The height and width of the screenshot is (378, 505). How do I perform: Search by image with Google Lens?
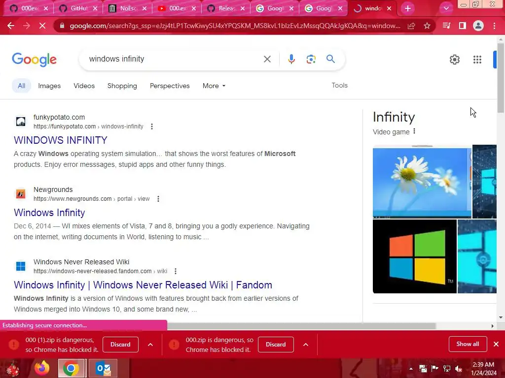(311, 59)
